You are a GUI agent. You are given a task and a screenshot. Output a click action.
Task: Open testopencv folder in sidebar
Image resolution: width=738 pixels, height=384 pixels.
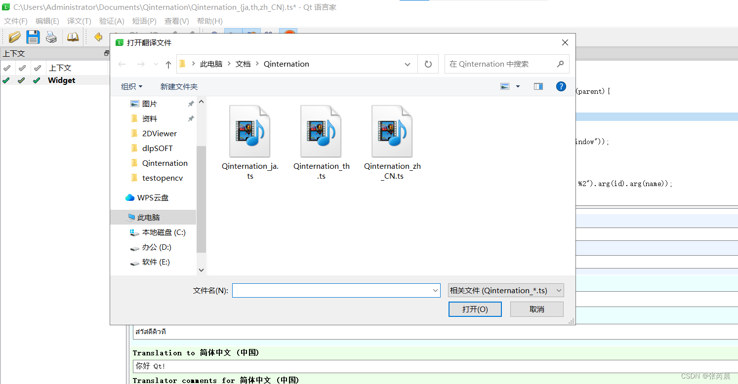(x=162, y=178)
